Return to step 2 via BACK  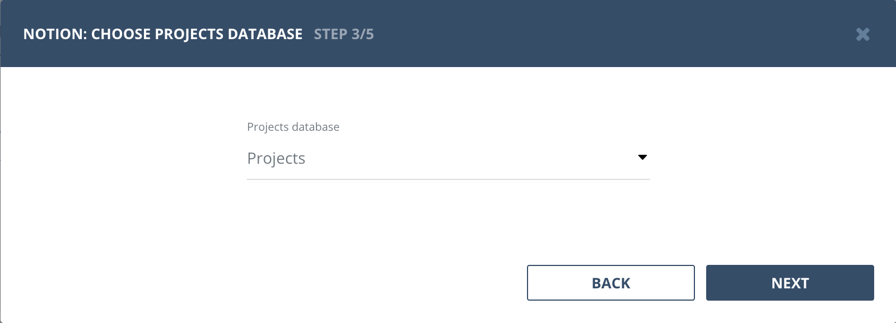tap(610, 283)
